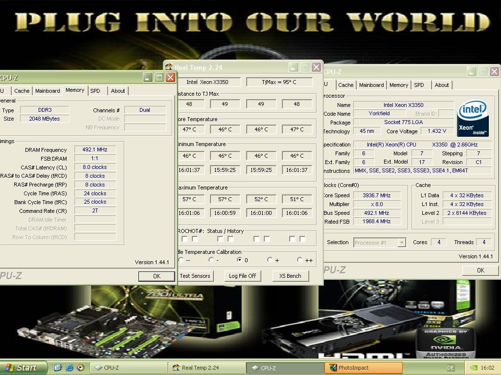
Task: Toggle third core PROCHOT status checkbox
Action: pyautogui.click(x=256, y=239)
